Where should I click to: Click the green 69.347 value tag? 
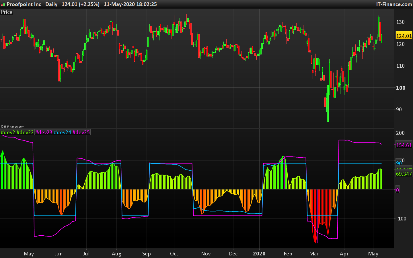click(404, 174)
